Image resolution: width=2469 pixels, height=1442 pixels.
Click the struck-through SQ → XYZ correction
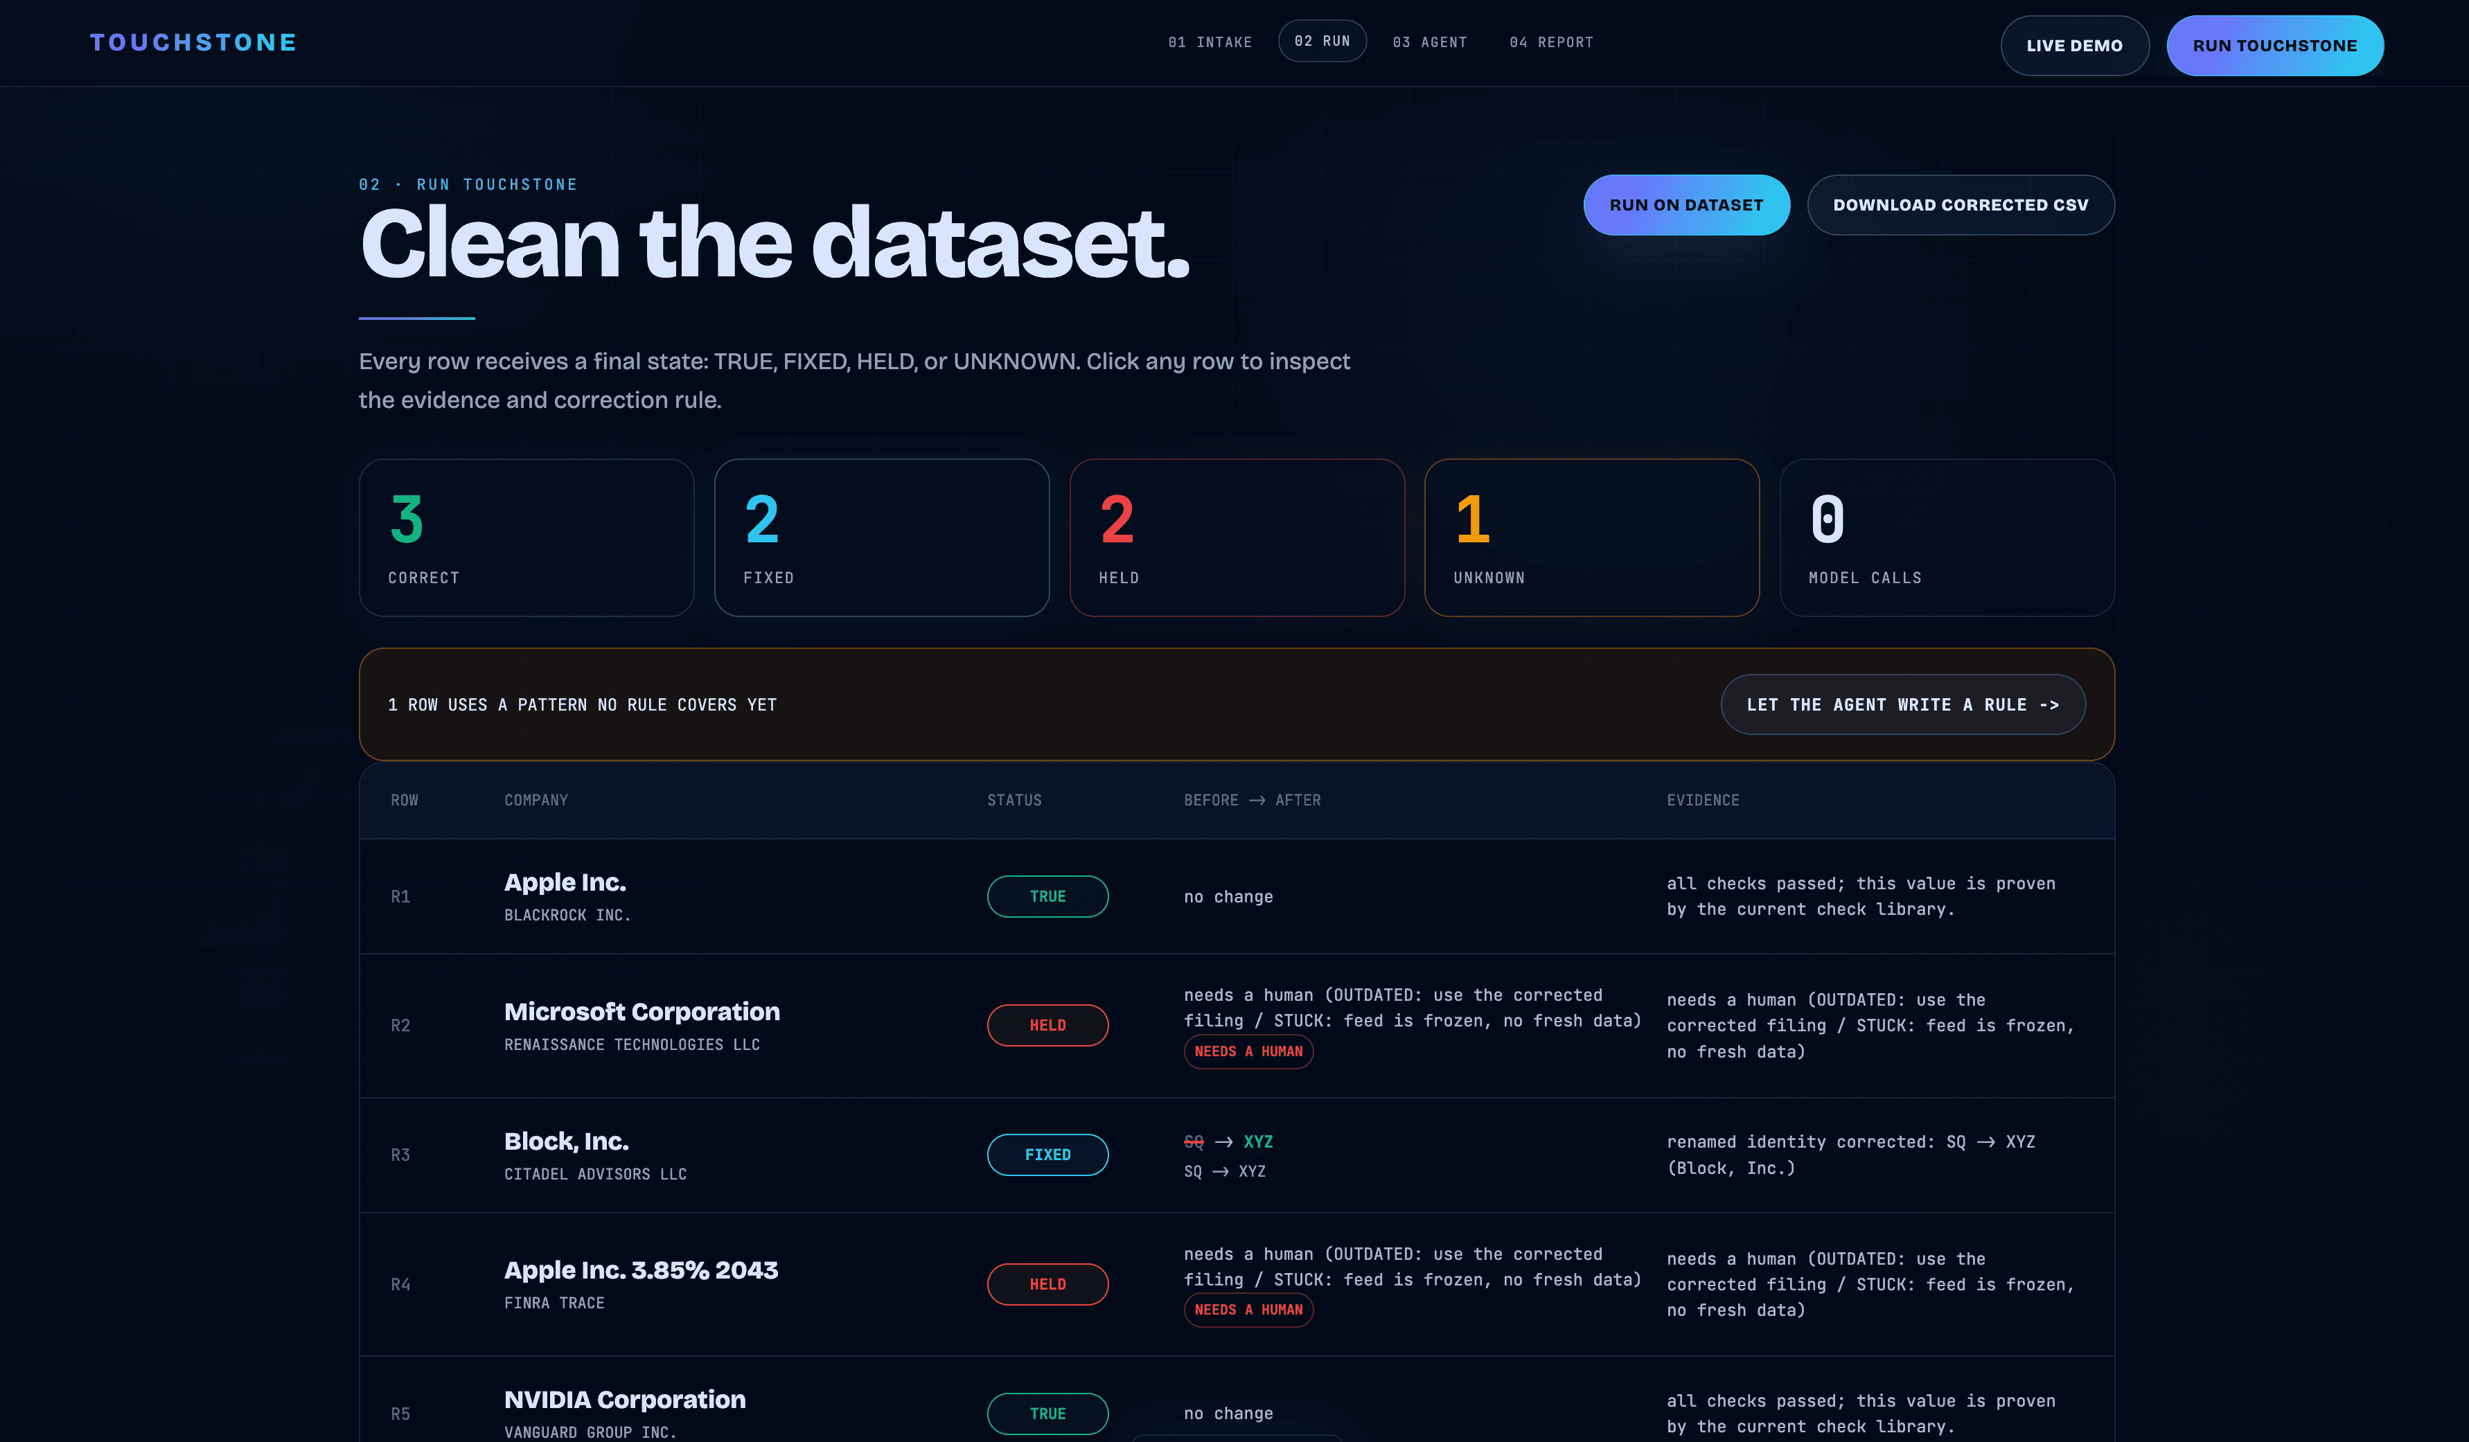(x=1229, y=1142)
